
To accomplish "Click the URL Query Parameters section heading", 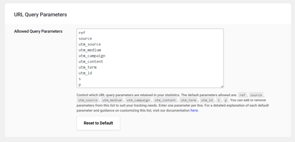I will 40,15.
